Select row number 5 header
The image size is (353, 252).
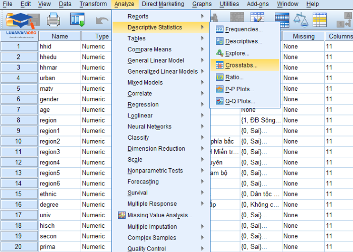[x=19, y=89]
